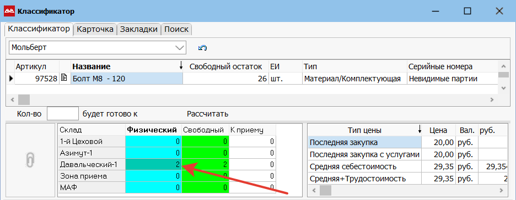Image resolution: width=516 pixels, height=200 pixels.
Task: Switch to the Карточка tab
Action: point(95,29)
